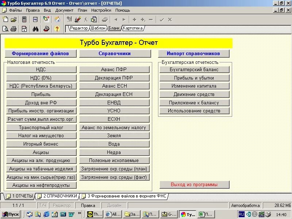Open the Прибыль и убытки report
Viewport: 292px width, 219px height.
(194, 78)
